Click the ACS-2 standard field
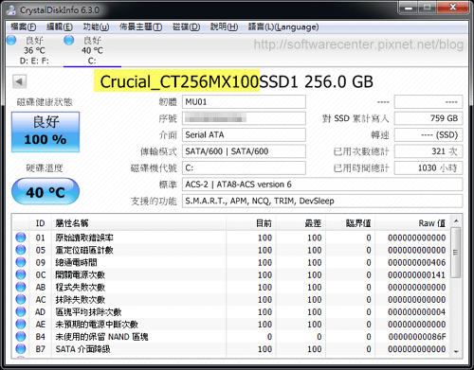Viewport: 474px width, 370px height. coord(322,185)
